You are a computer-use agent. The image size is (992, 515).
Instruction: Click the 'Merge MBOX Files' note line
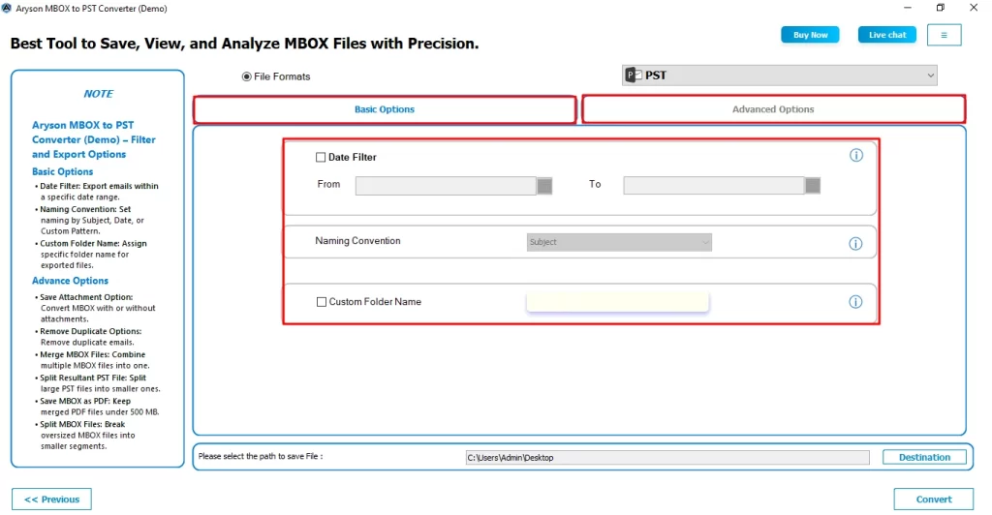(94, 360)
